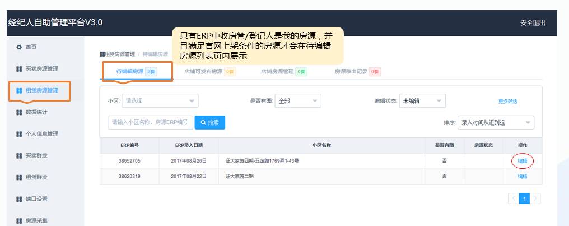The height and width of the screenshot is (226, 569).
Task: Click the 首页 gear icon in sidebar
Action: (18, 47)
